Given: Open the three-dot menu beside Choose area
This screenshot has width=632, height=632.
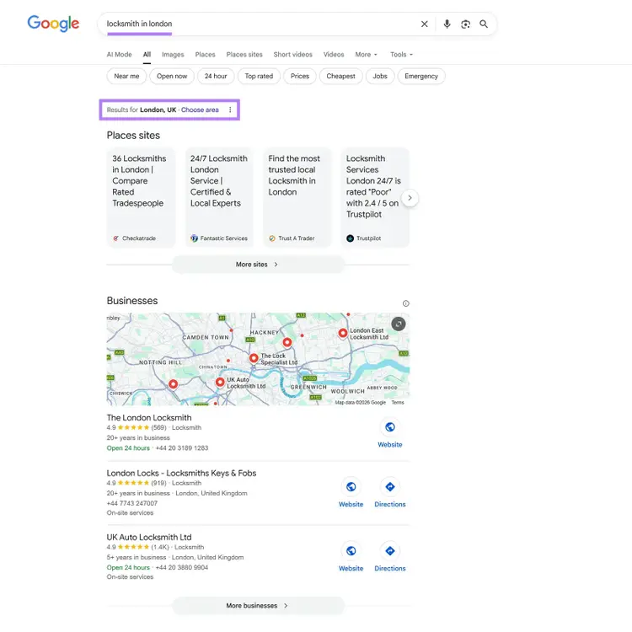Looking at the screenshot, I should click(230, 110).
